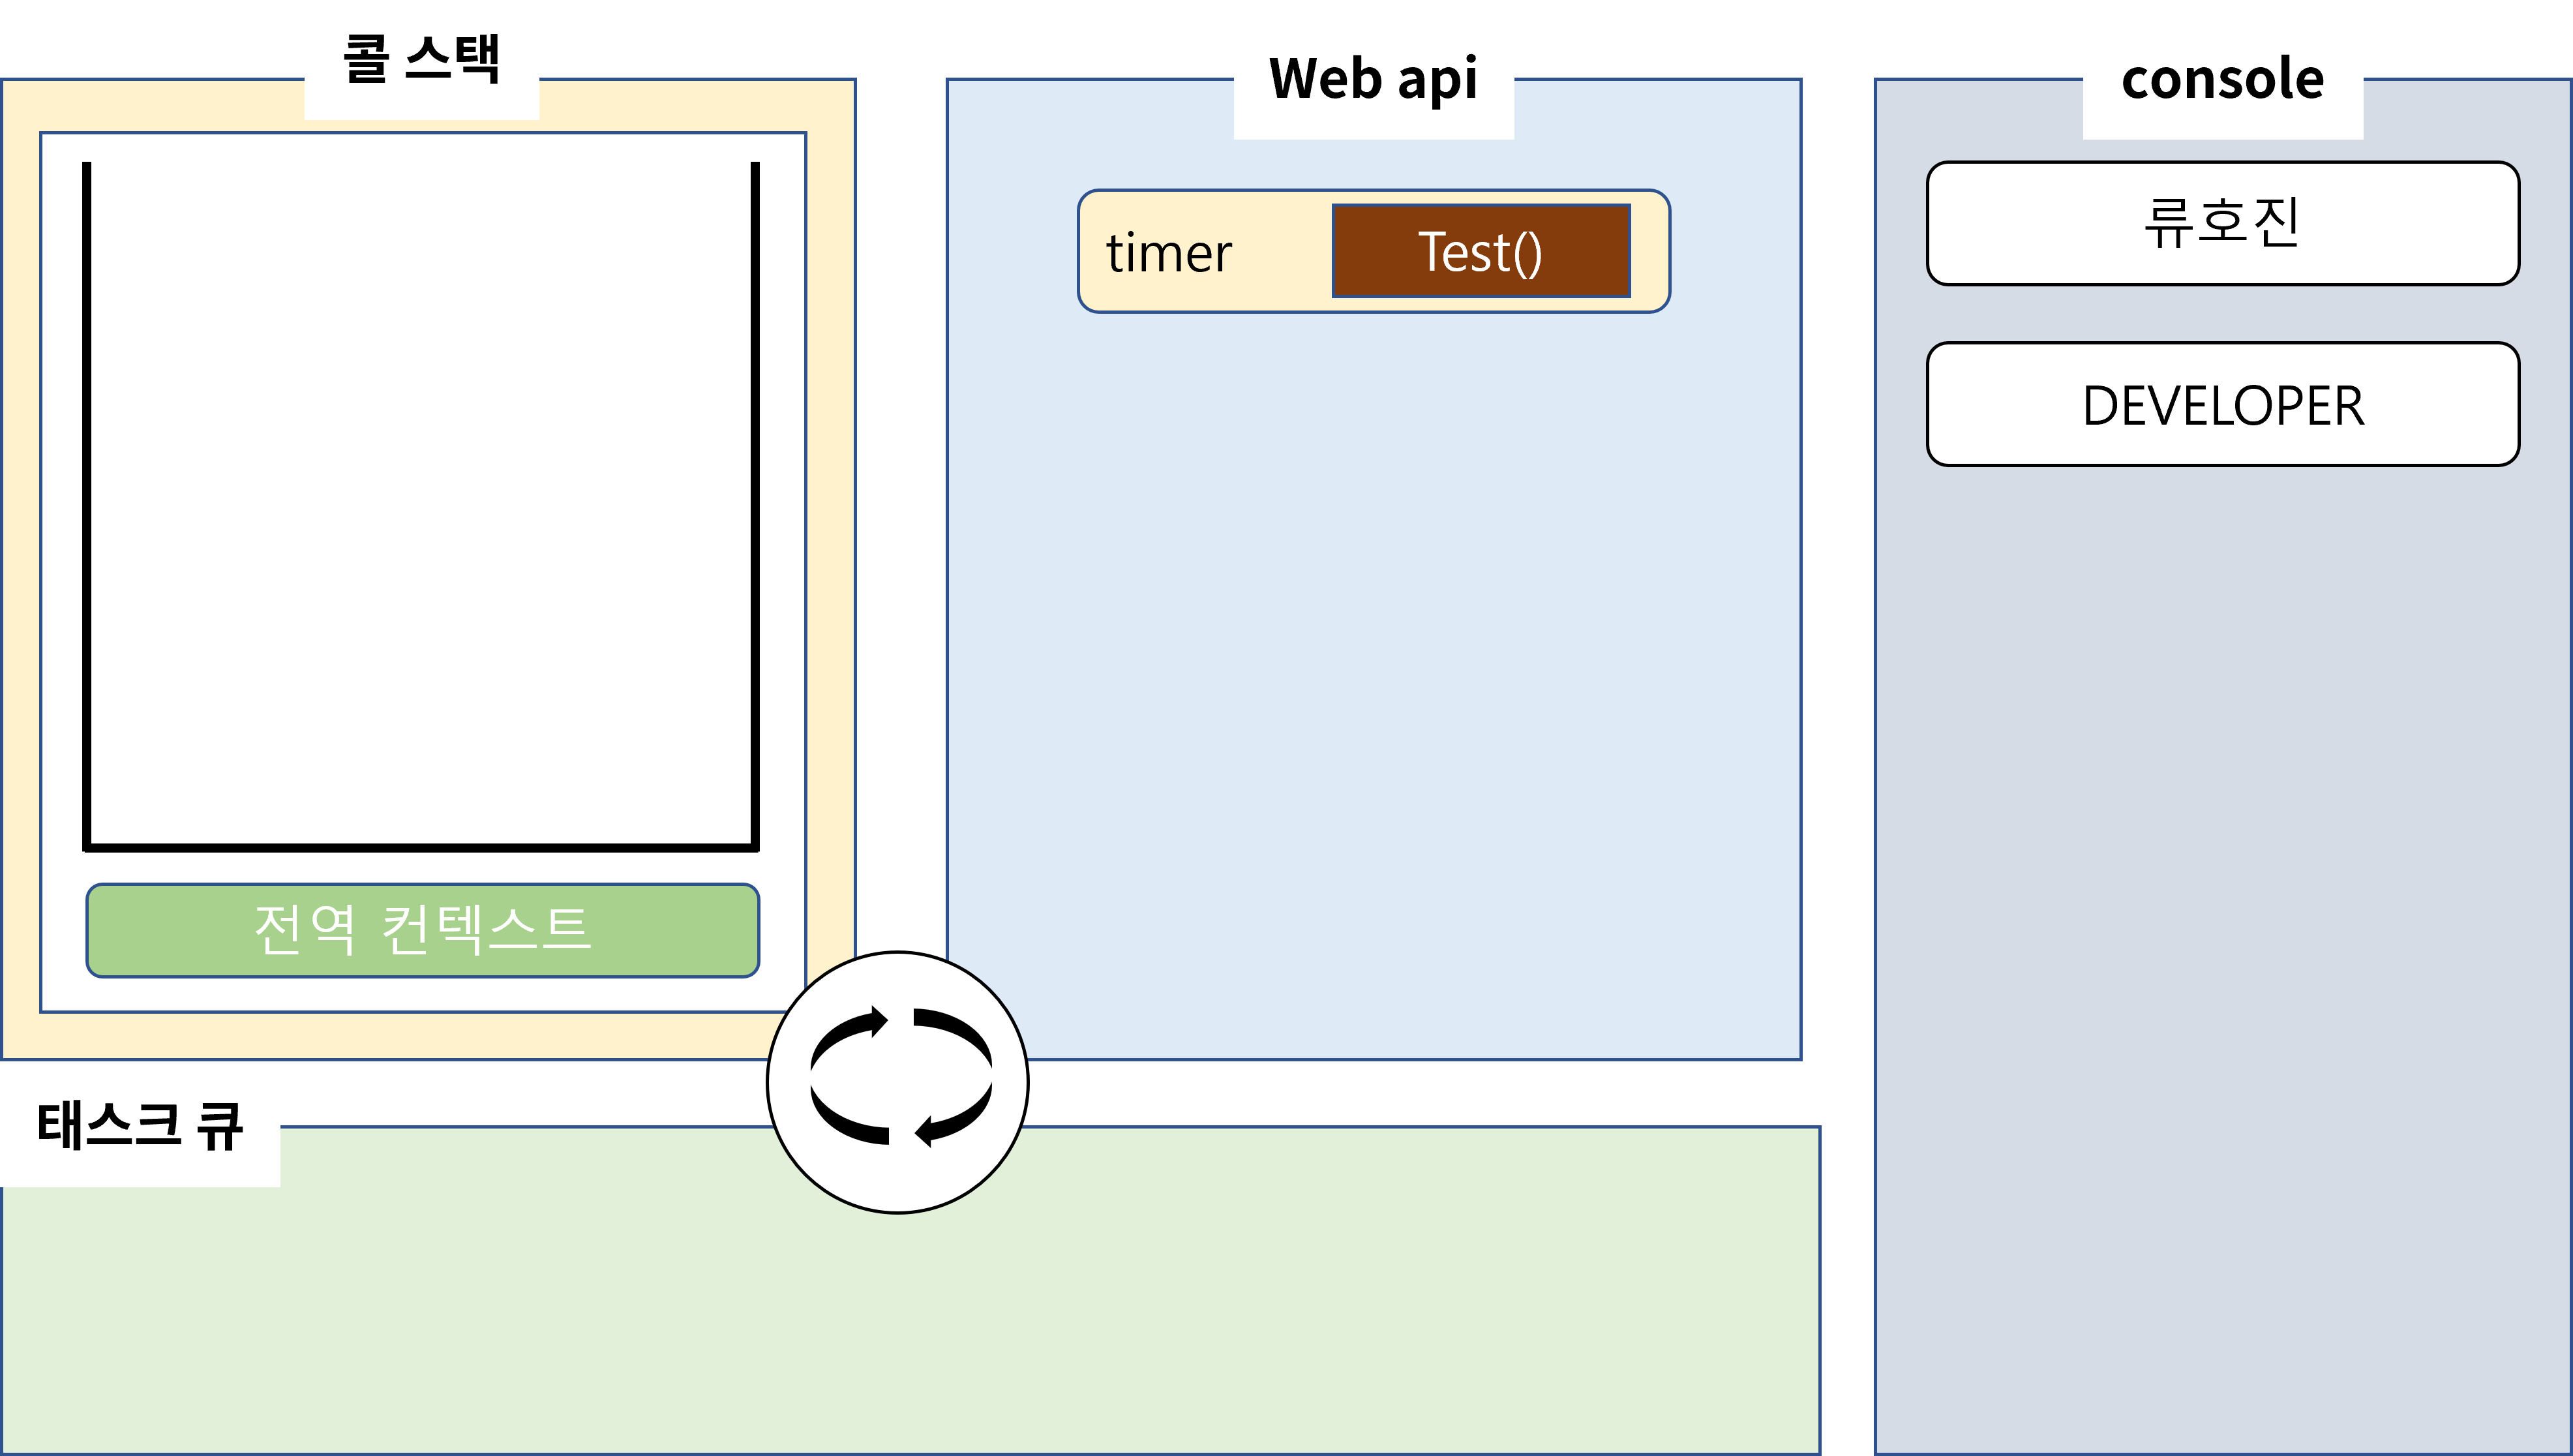
Task: Click the 전역 컨텍스트 green box
Action: pyautogui.click(x=422, y=930)
